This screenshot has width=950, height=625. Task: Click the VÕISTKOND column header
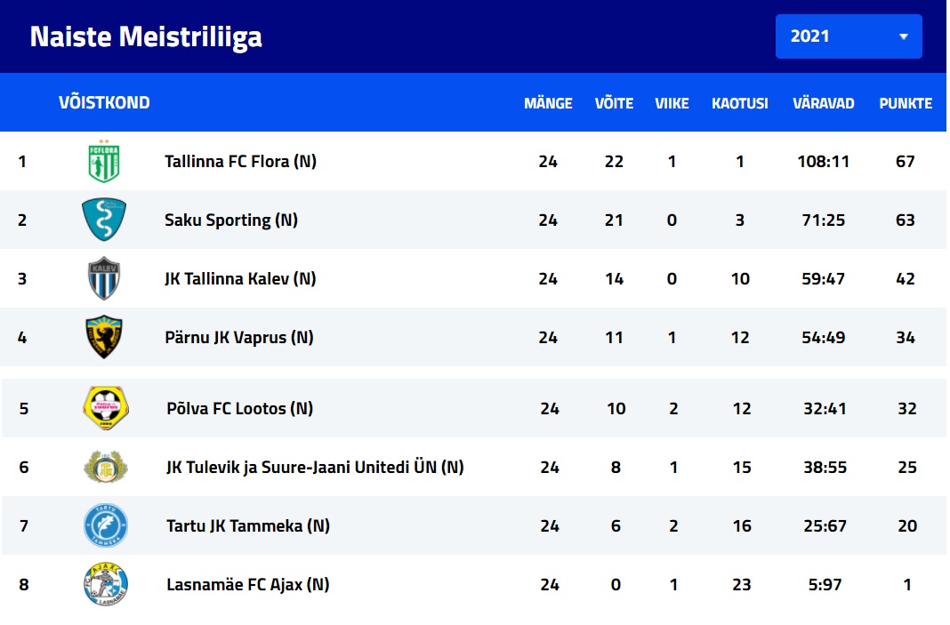(104, 102)
